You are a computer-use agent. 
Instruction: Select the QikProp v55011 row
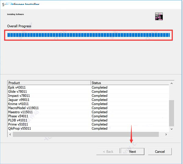pyautogui.click(x=88, y=128)
